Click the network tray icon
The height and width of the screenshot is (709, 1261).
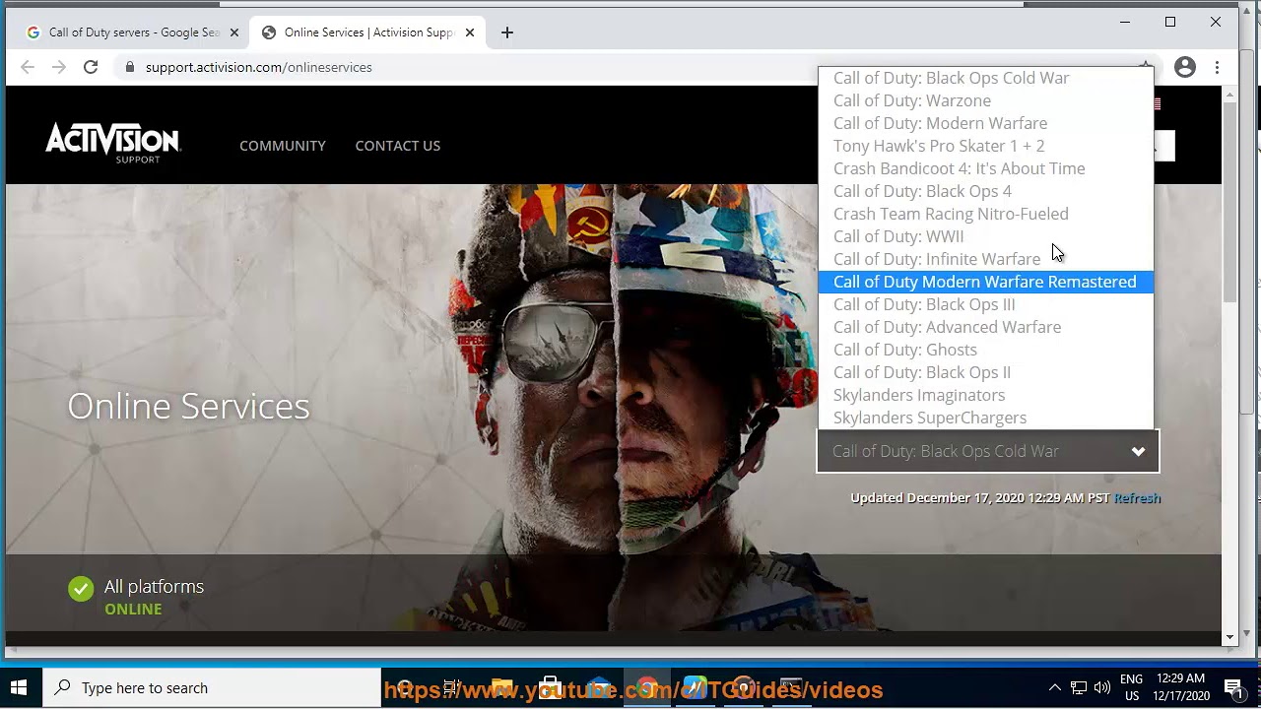coord(1079,687)
